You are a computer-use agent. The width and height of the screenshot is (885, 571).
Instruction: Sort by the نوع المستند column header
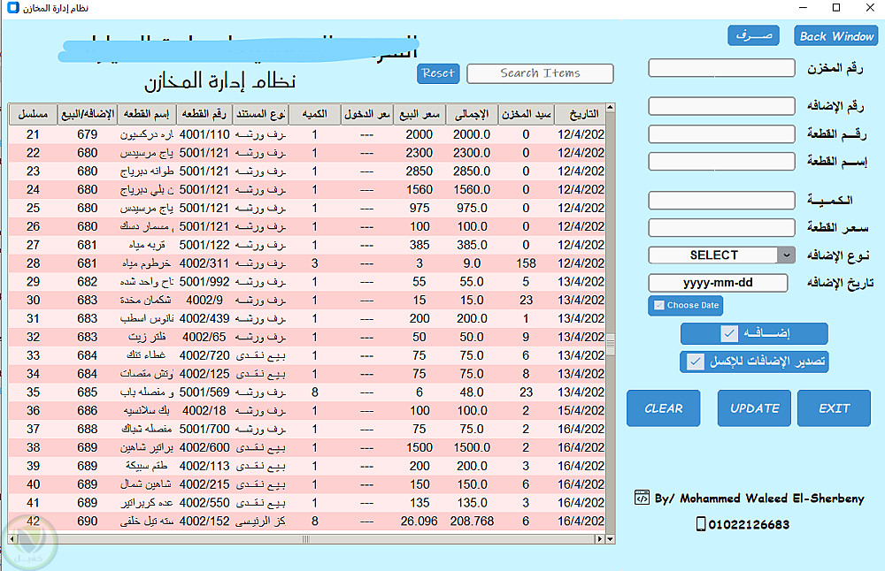261,114
